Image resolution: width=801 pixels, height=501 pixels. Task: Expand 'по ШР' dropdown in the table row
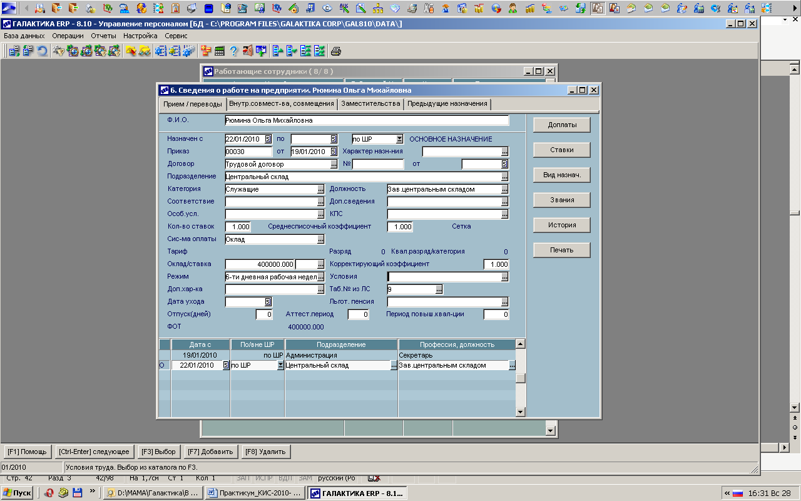point(281,366)
